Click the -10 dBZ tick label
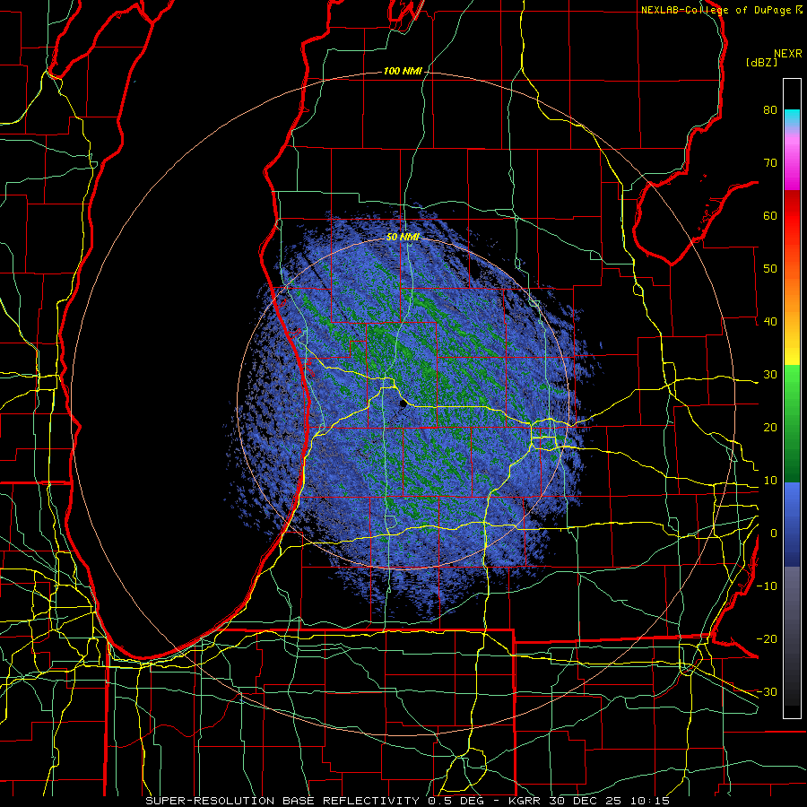The width and height of the screenshot is (807, 807). click(767, 586)
